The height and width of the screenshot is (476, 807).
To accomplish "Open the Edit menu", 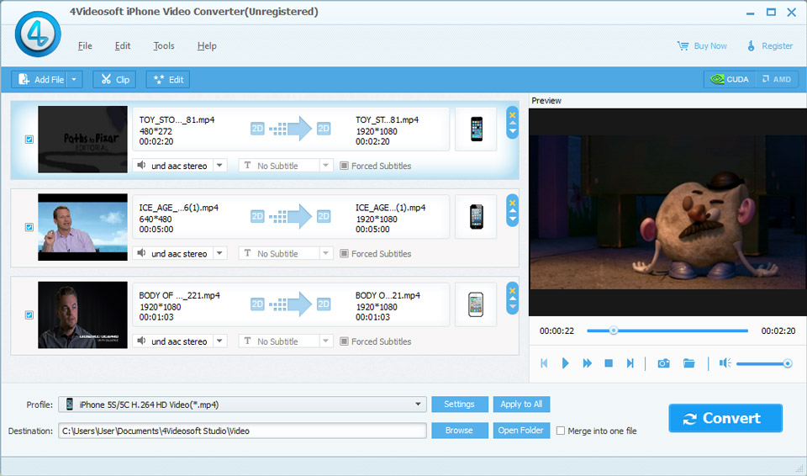I will [x=123, y=46].
